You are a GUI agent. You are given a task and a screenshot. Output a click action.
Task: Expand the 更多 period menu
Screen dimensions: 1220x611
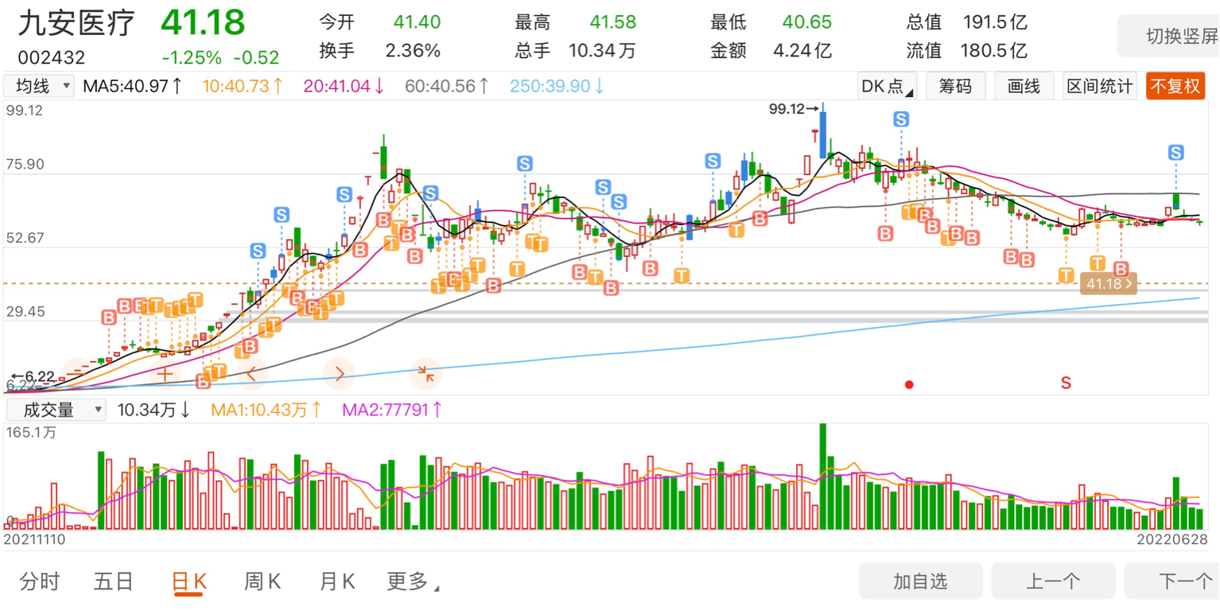point(413,582)
